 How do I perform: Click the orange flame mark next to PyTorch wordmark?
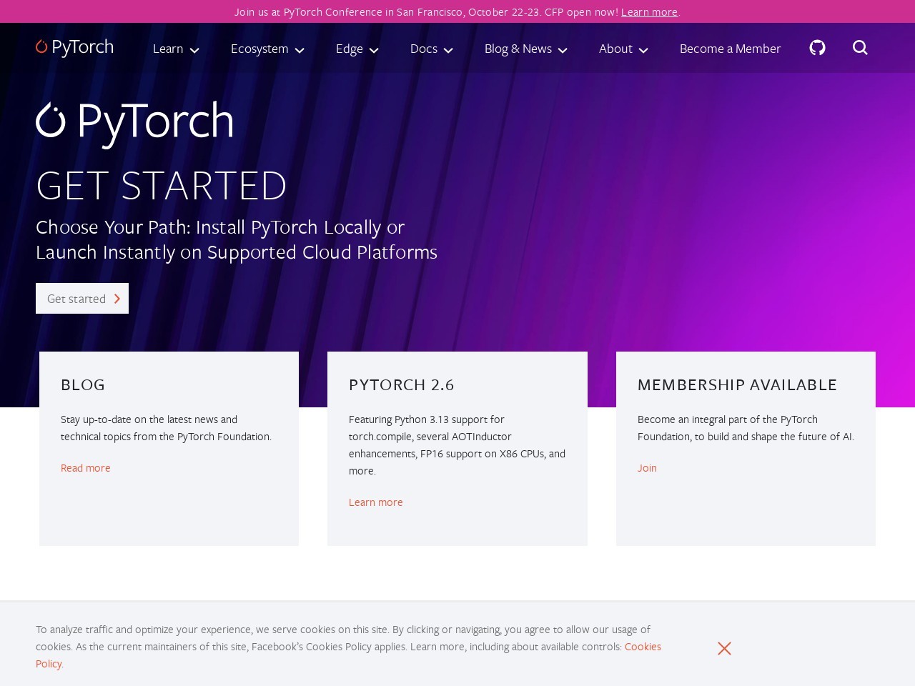click(x=41, y=45)
